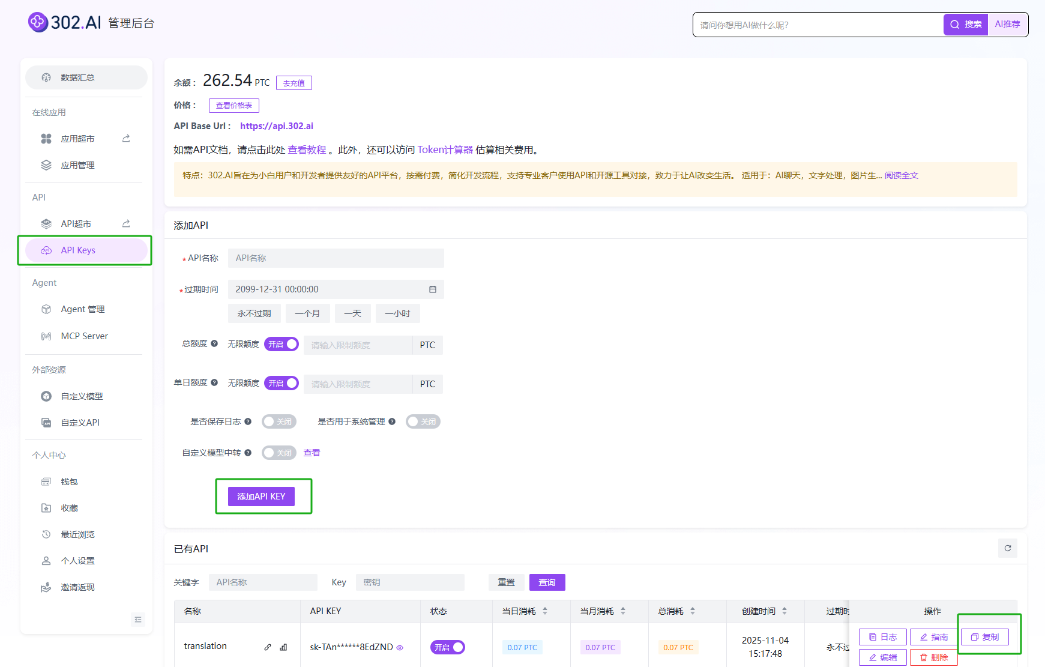The height and width of the screenshot is (667, 1045).
Task: Open the Token计算器 link
Action: tap(445, 149)
